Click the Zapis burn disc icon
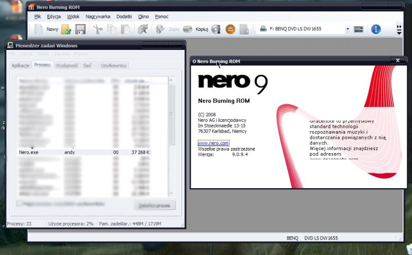 coord(160,29)
